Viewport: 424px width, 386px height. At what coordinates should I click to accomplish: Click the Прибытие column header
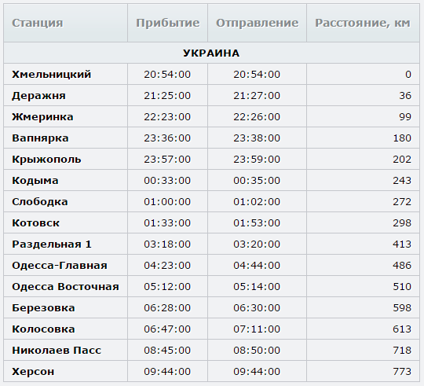pyautogui.click(x=168, y=23)
